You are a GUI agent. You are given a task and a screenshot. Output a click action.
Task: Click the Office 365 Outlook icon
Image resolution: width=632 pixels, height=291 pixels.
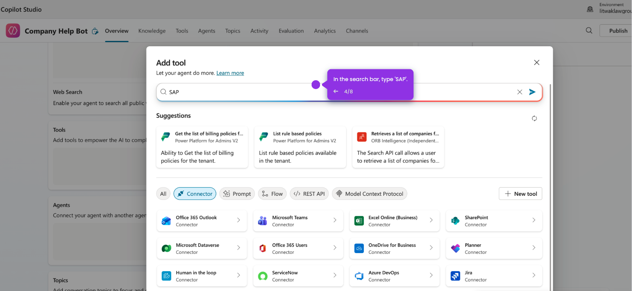click(x=166, y=221)
